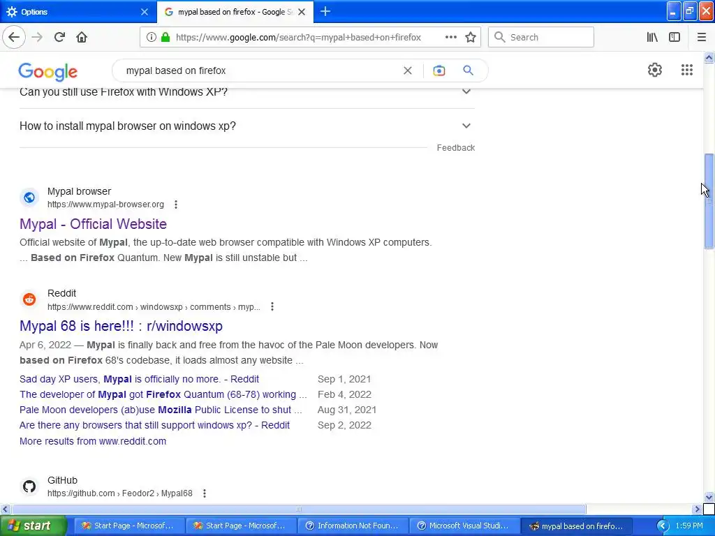Show site information icon in address bar
Screen dimensions: 715x536
pos(152,37)
